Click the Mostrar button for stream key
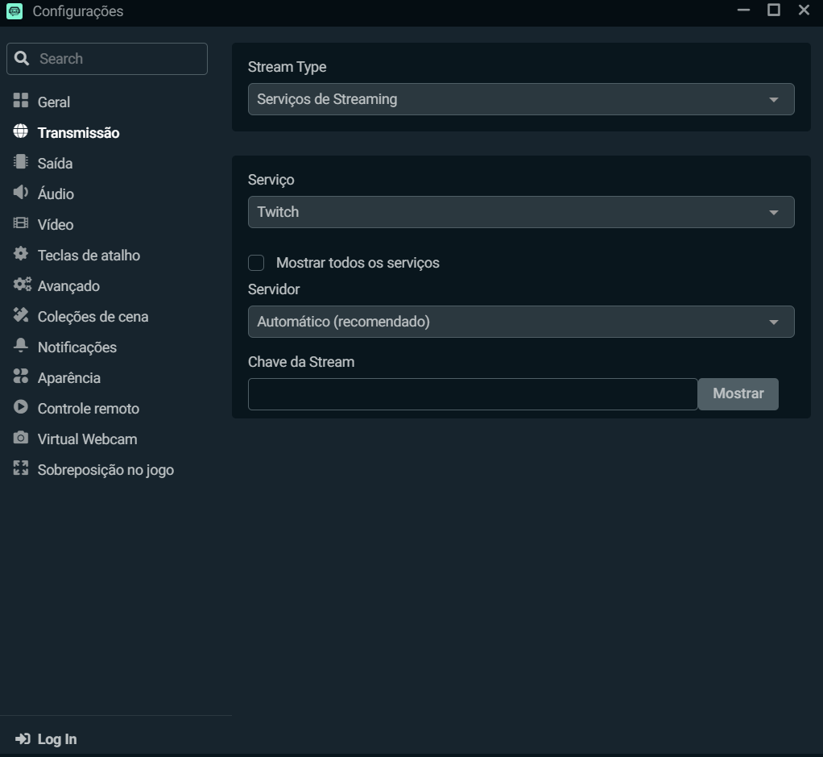This screenshot has width=823, height=757. tap(738, 394)
